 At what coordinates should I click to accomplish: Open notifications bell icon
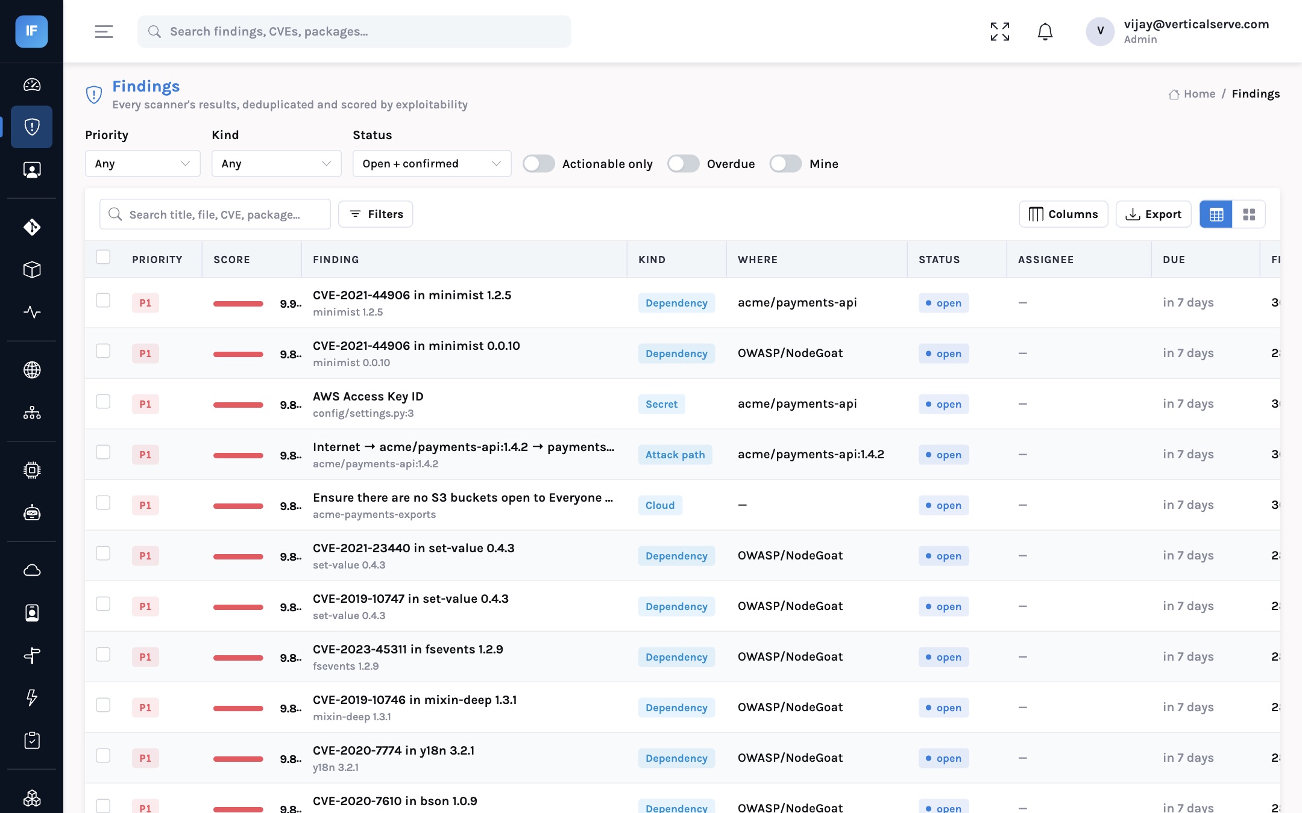(1045, 31)
